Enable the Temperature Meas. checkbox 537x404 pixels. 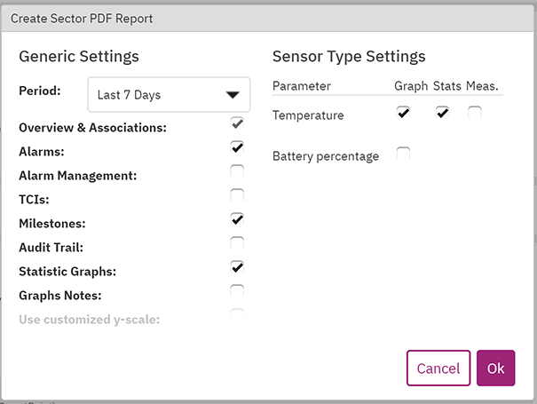point(475,113)
